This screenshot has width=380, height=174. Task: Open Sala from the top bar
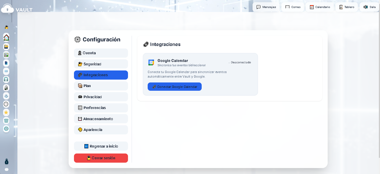tap(369, 7)
